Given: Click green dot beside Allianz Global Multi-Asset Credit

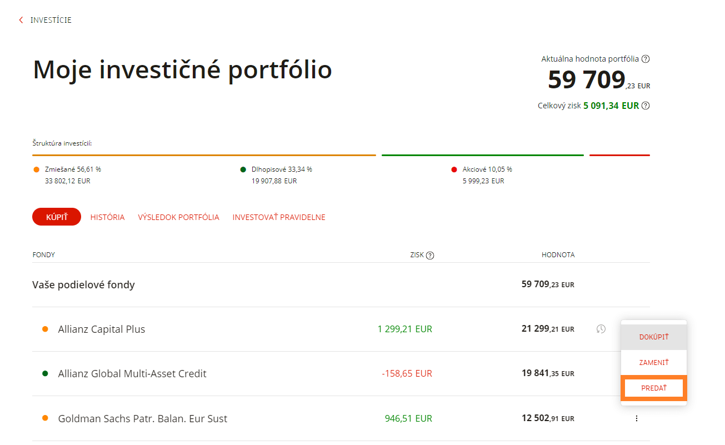Looking at the screenshot, I should [x=45, y=373].
